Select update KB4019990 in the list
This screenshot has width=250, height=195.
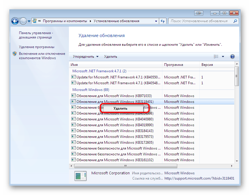point(152,125)
